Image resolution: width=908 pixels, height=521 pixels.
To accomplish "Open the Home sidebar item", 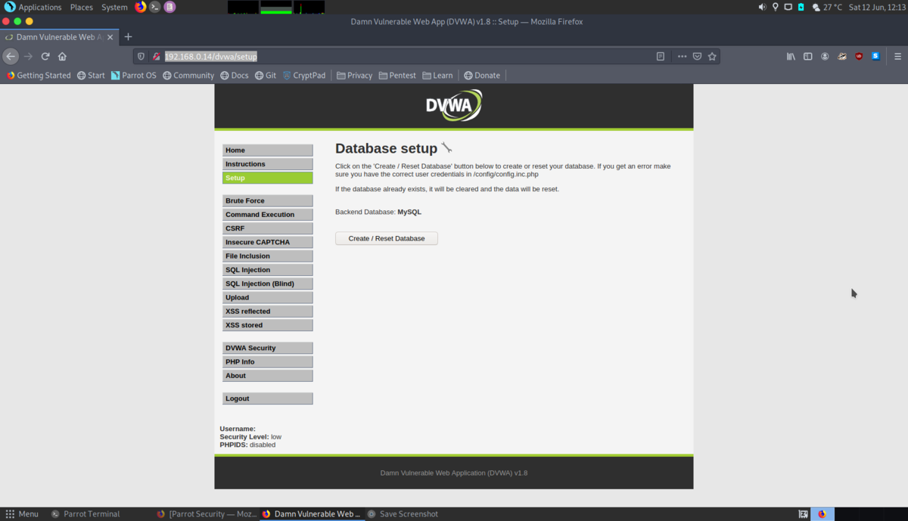I will 267,150.
